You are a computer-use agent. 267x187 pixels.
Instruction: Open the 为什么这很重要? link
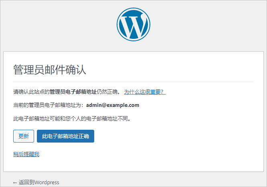coord(145,92)
